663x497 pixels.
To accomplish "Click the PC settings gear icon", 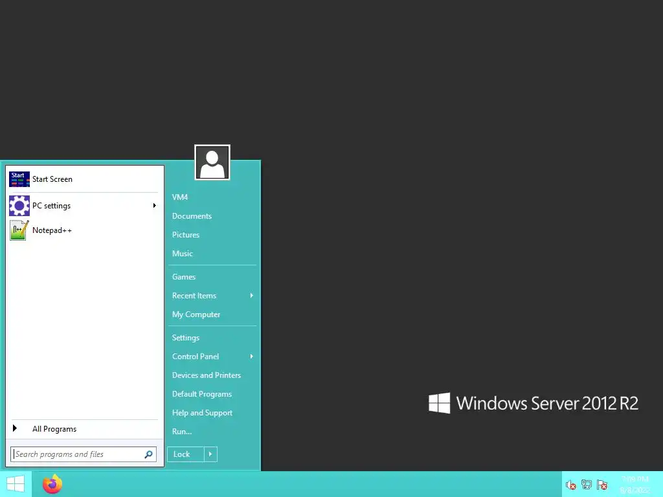I will coord(19,206).
